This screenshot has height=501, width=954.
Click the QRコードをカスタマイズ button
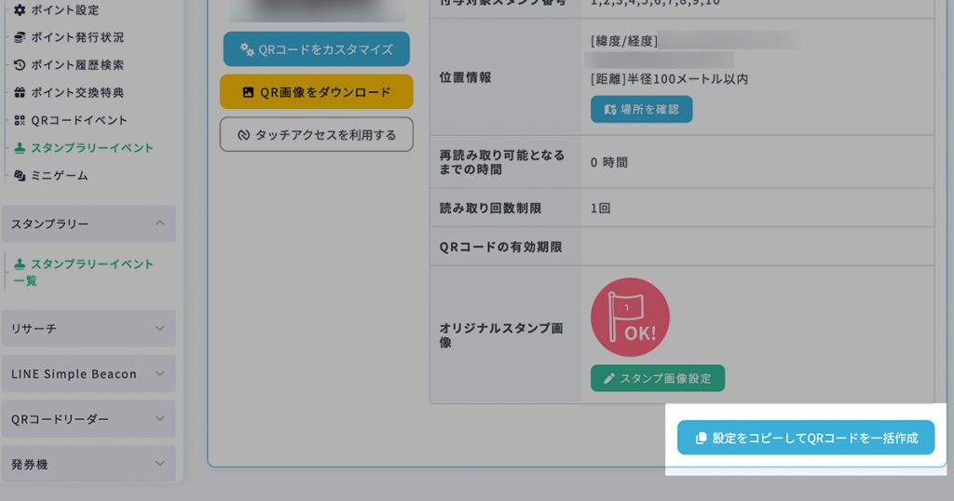tap(316, 49)
